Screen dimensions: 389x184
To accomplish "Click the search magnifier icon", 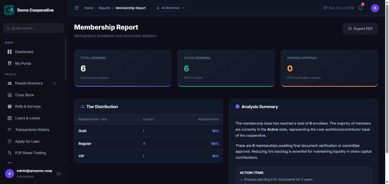I will tap(8, 28).
